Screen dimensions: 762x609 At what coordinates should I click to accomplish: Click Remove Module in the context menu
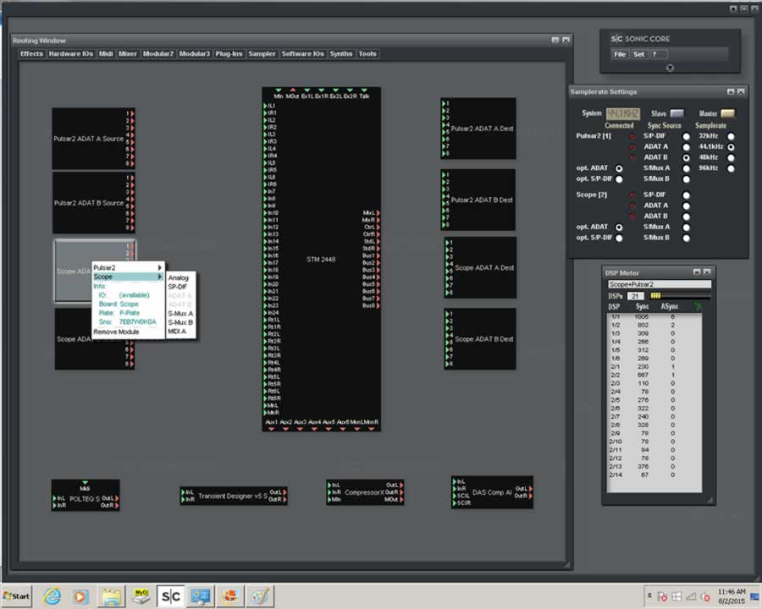pos(116,332)
